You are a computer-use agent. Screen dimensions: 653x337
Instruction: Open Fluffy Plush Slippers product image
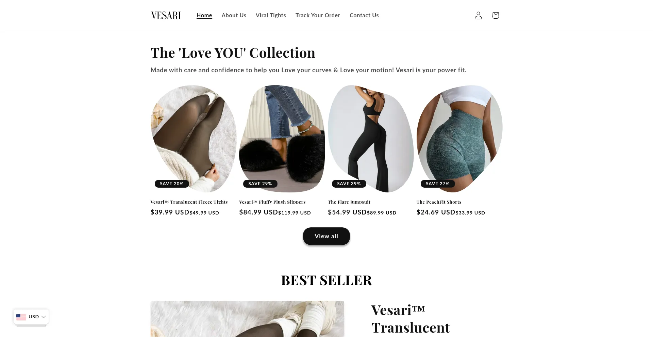[282, 139]
